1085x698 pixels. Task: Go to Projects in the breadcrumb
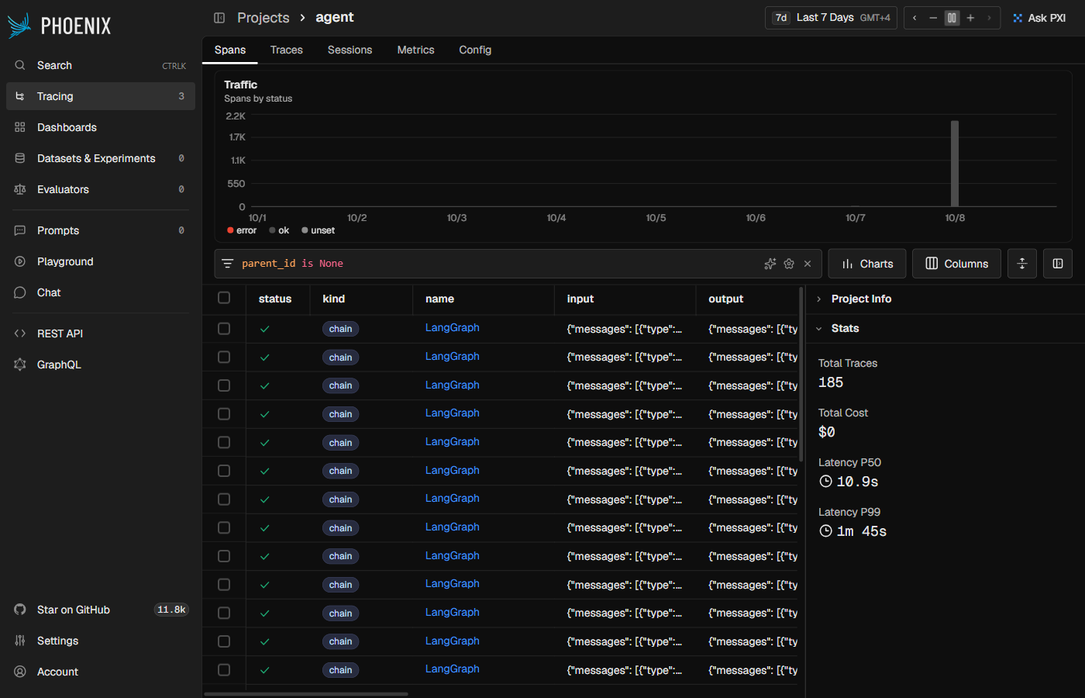point(263,18)
